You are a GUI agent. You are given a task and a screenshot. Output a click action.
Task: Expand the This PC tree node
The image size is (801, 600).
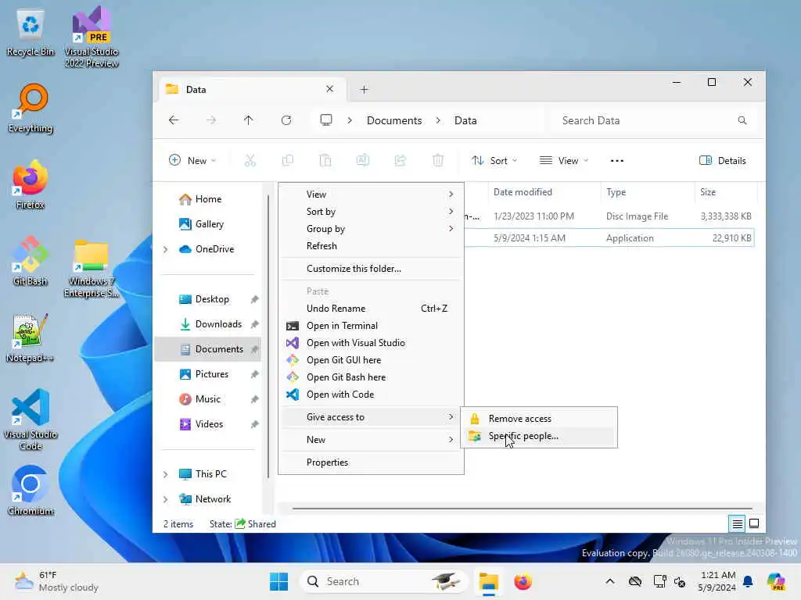pyautogui.click(x=166, y=474)
